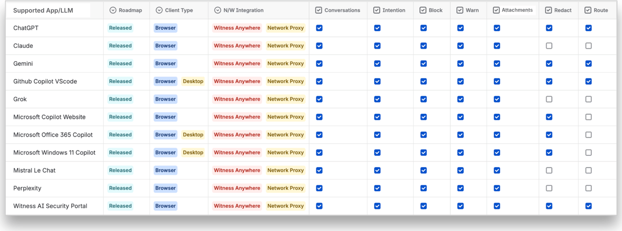Click the Redact column header checkbox icon
The width and height of the screenshot is (622, 231).
[x=549, y=10]
